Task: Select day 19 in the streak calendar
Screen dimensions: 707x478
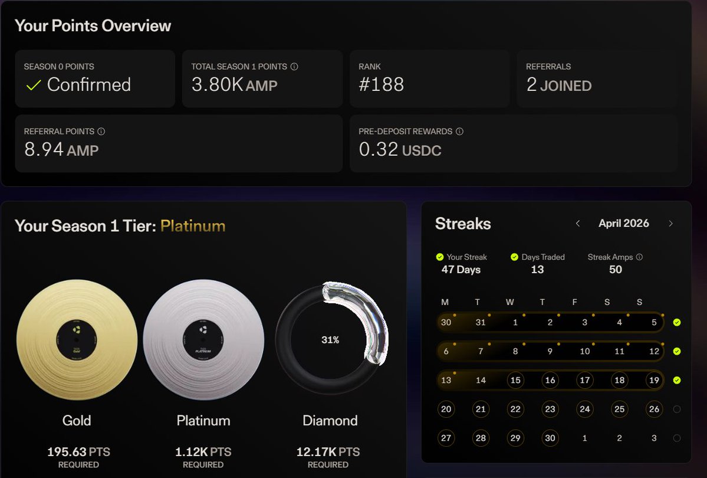Action: click(x=655, y=380)
